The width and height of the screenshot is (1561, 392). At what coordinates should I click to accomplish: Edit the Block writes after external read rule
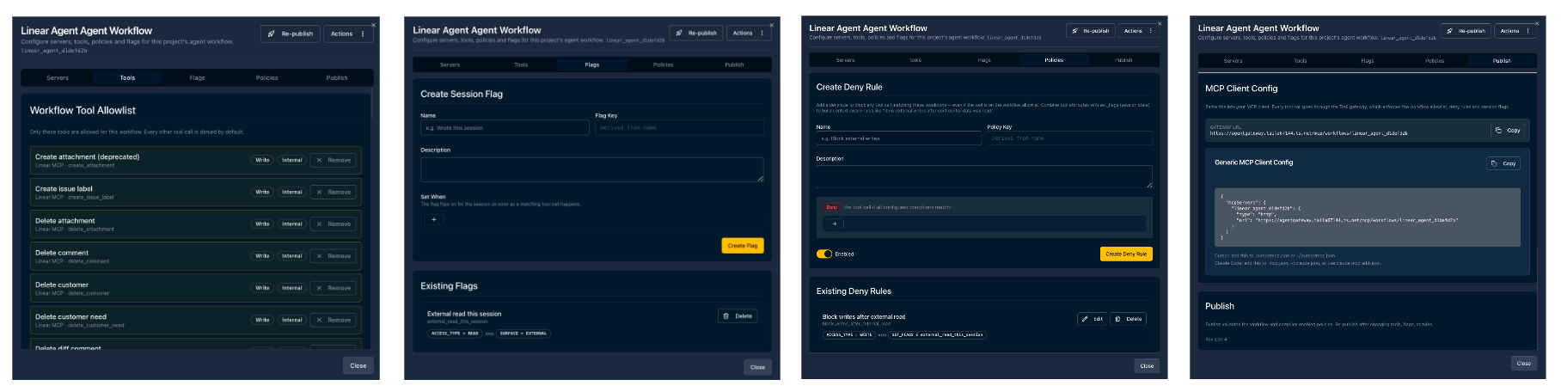tap(1093, 319)
